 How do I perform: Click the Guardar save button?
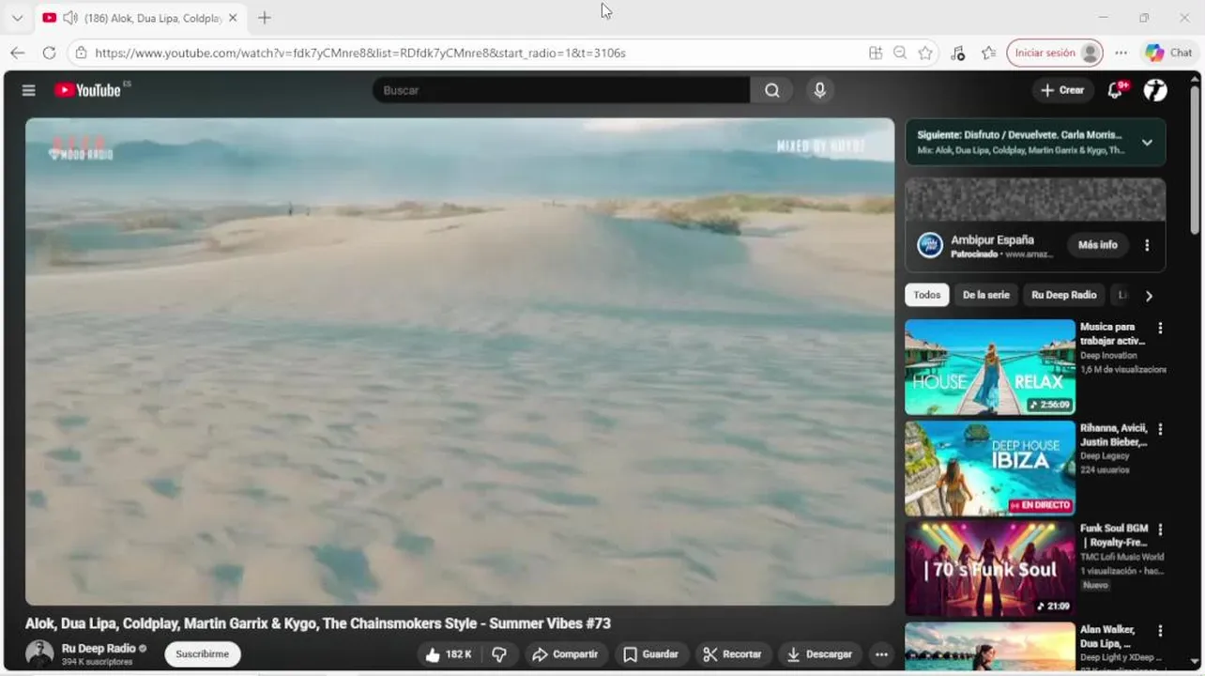point(649,654)
